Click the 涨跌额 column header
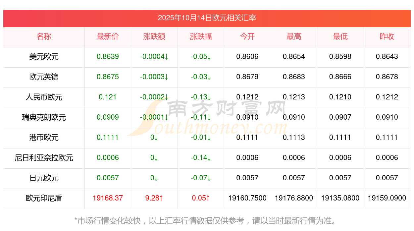 [154, 37]
